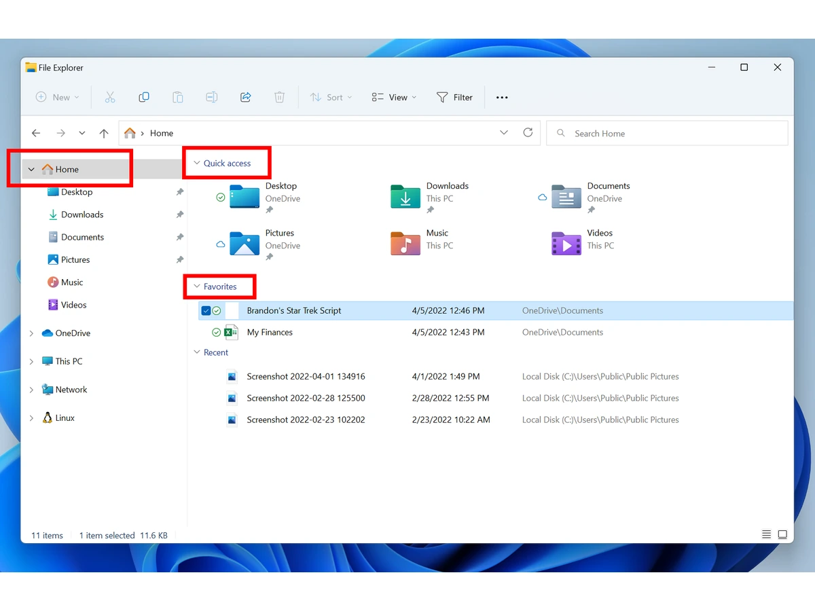Image resolution: width=815 pixels, height=611 pixels.
Task: Open the Music folder in Quick access
Action: point(405,244)
